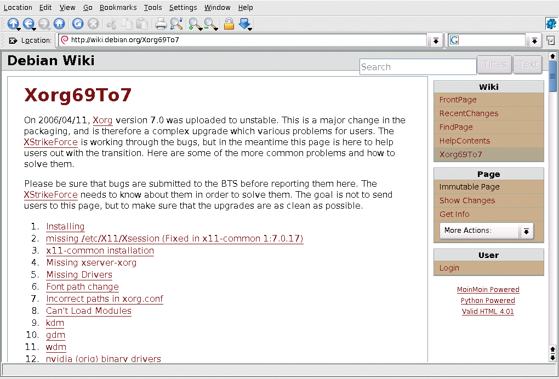This screenshot has width=559, height=379.
Task: Go back with the Back arrow icon
Action: (x=28, y=24)
